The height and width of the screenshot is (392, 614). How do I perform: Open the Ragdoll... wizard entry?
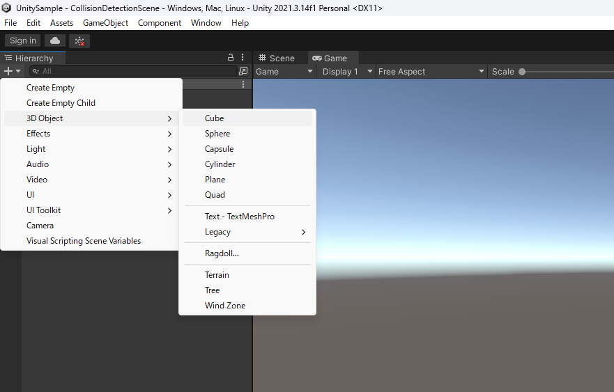(x=247, y=253)
